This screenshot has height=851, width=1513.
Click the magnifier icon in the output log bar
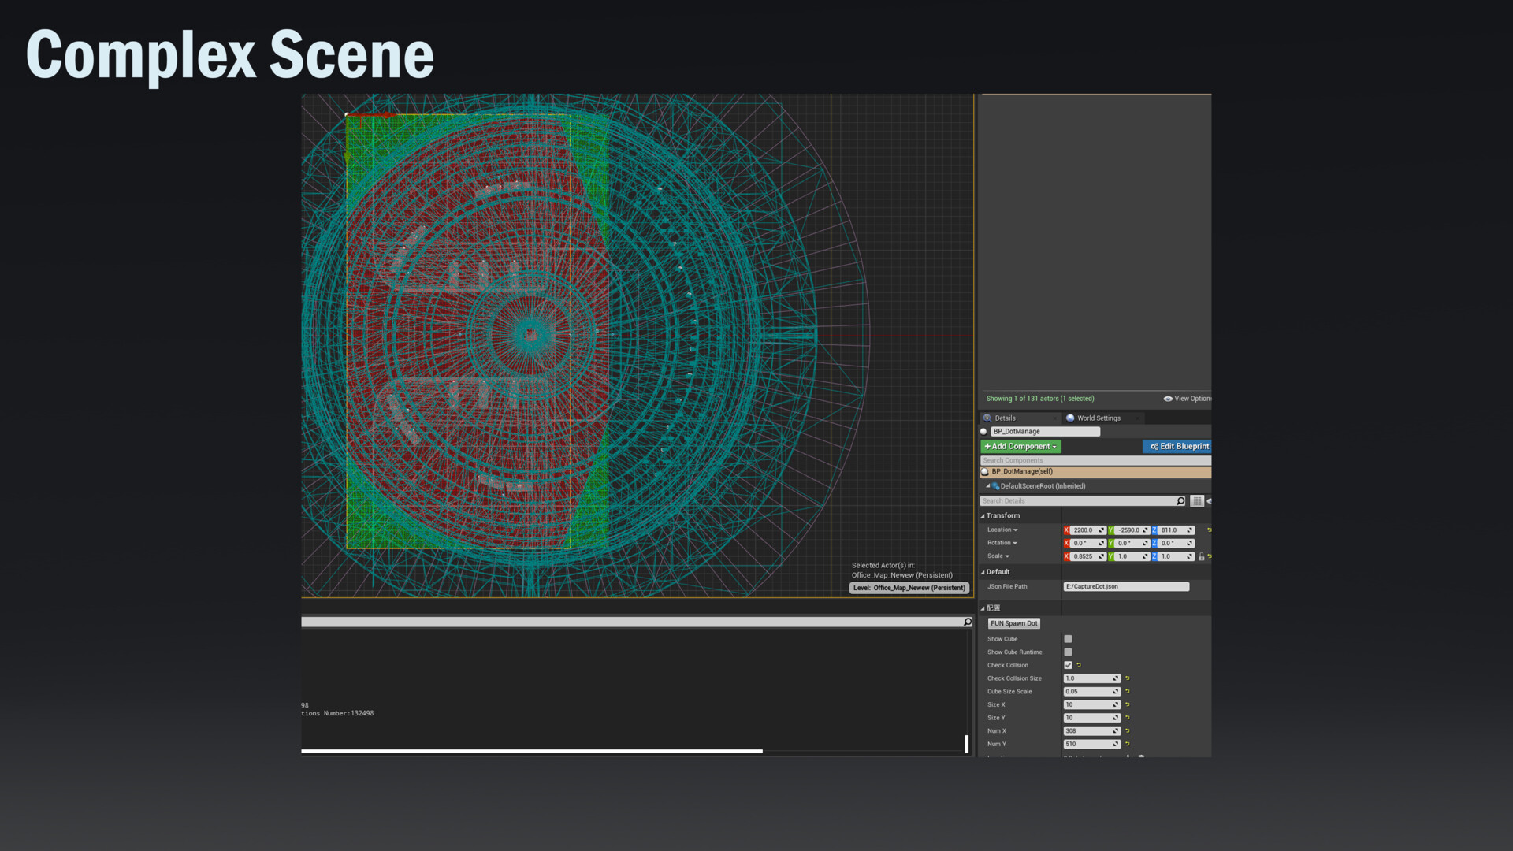pos(966,622)
